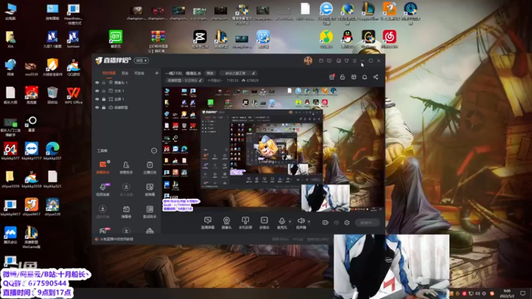
Task: Open the PK tool in toolbox
Action: (103, 231)
